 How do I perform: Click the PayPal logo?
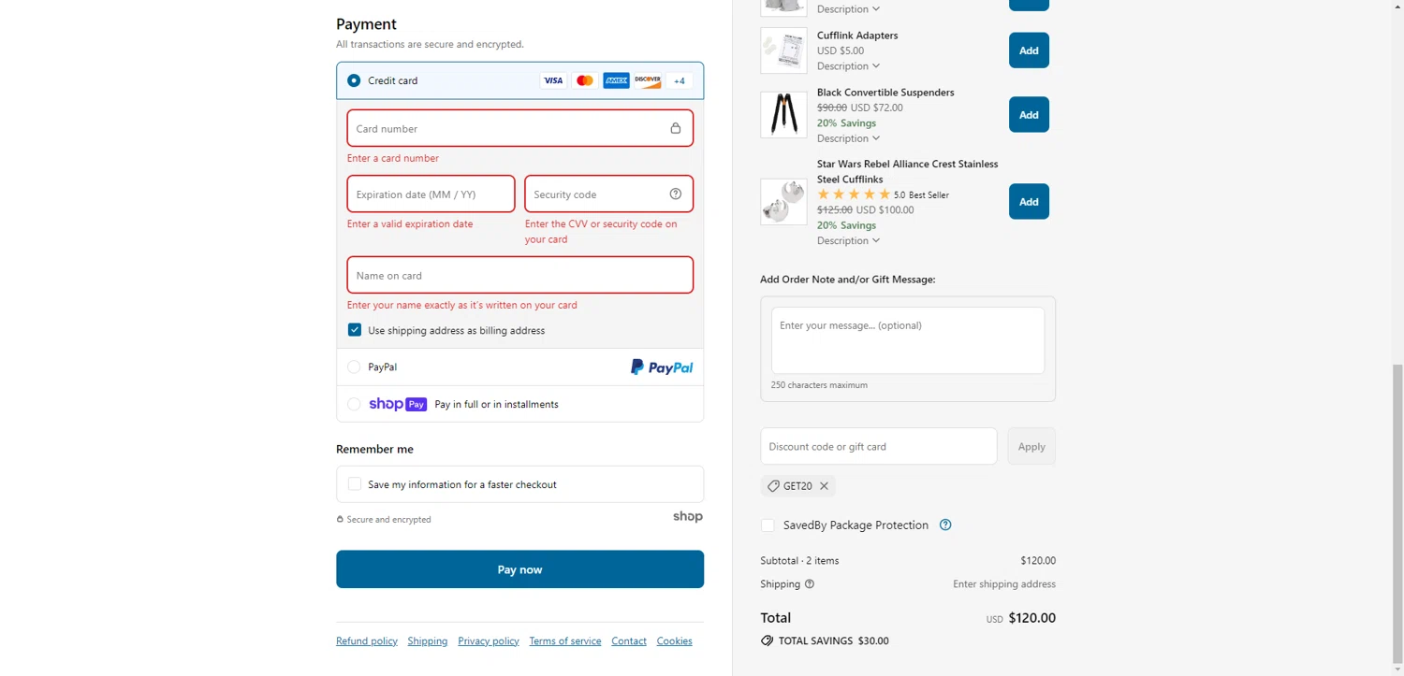(662, 367)
